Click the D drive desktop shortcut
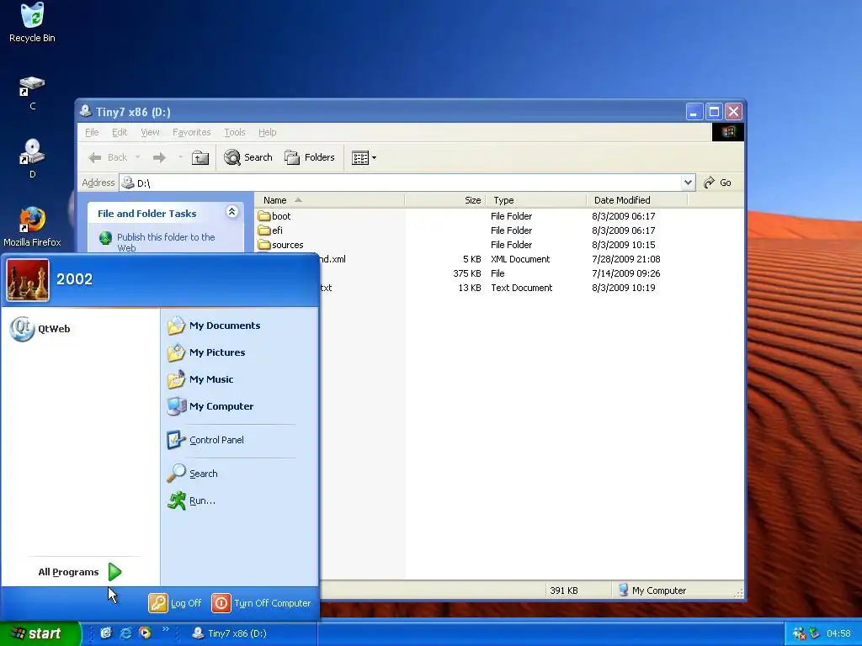 (x=32, y=159)
